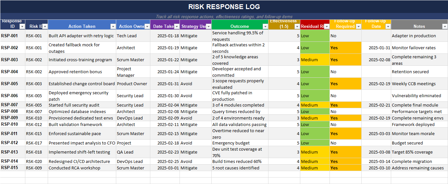Select cell RSP-012
Image resolution: width=448 pixels, height=184 pixels.
(13, 143)
